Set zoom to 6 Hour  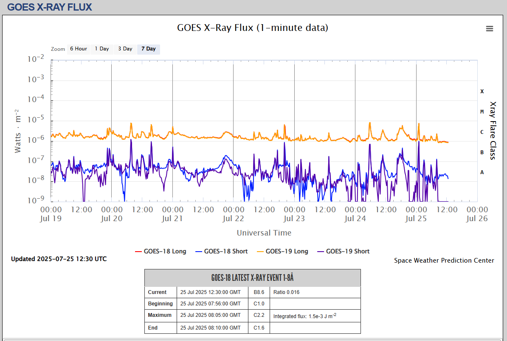[x=79, y=49]
